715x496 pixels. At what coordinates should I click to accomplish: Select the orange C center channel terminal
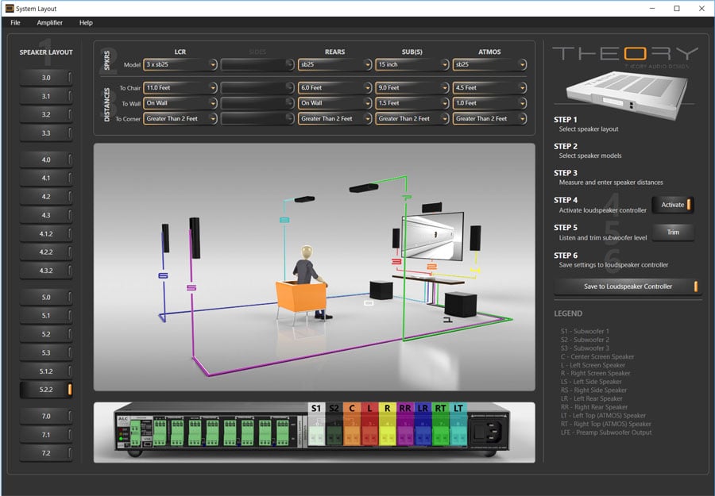point(352,409)
